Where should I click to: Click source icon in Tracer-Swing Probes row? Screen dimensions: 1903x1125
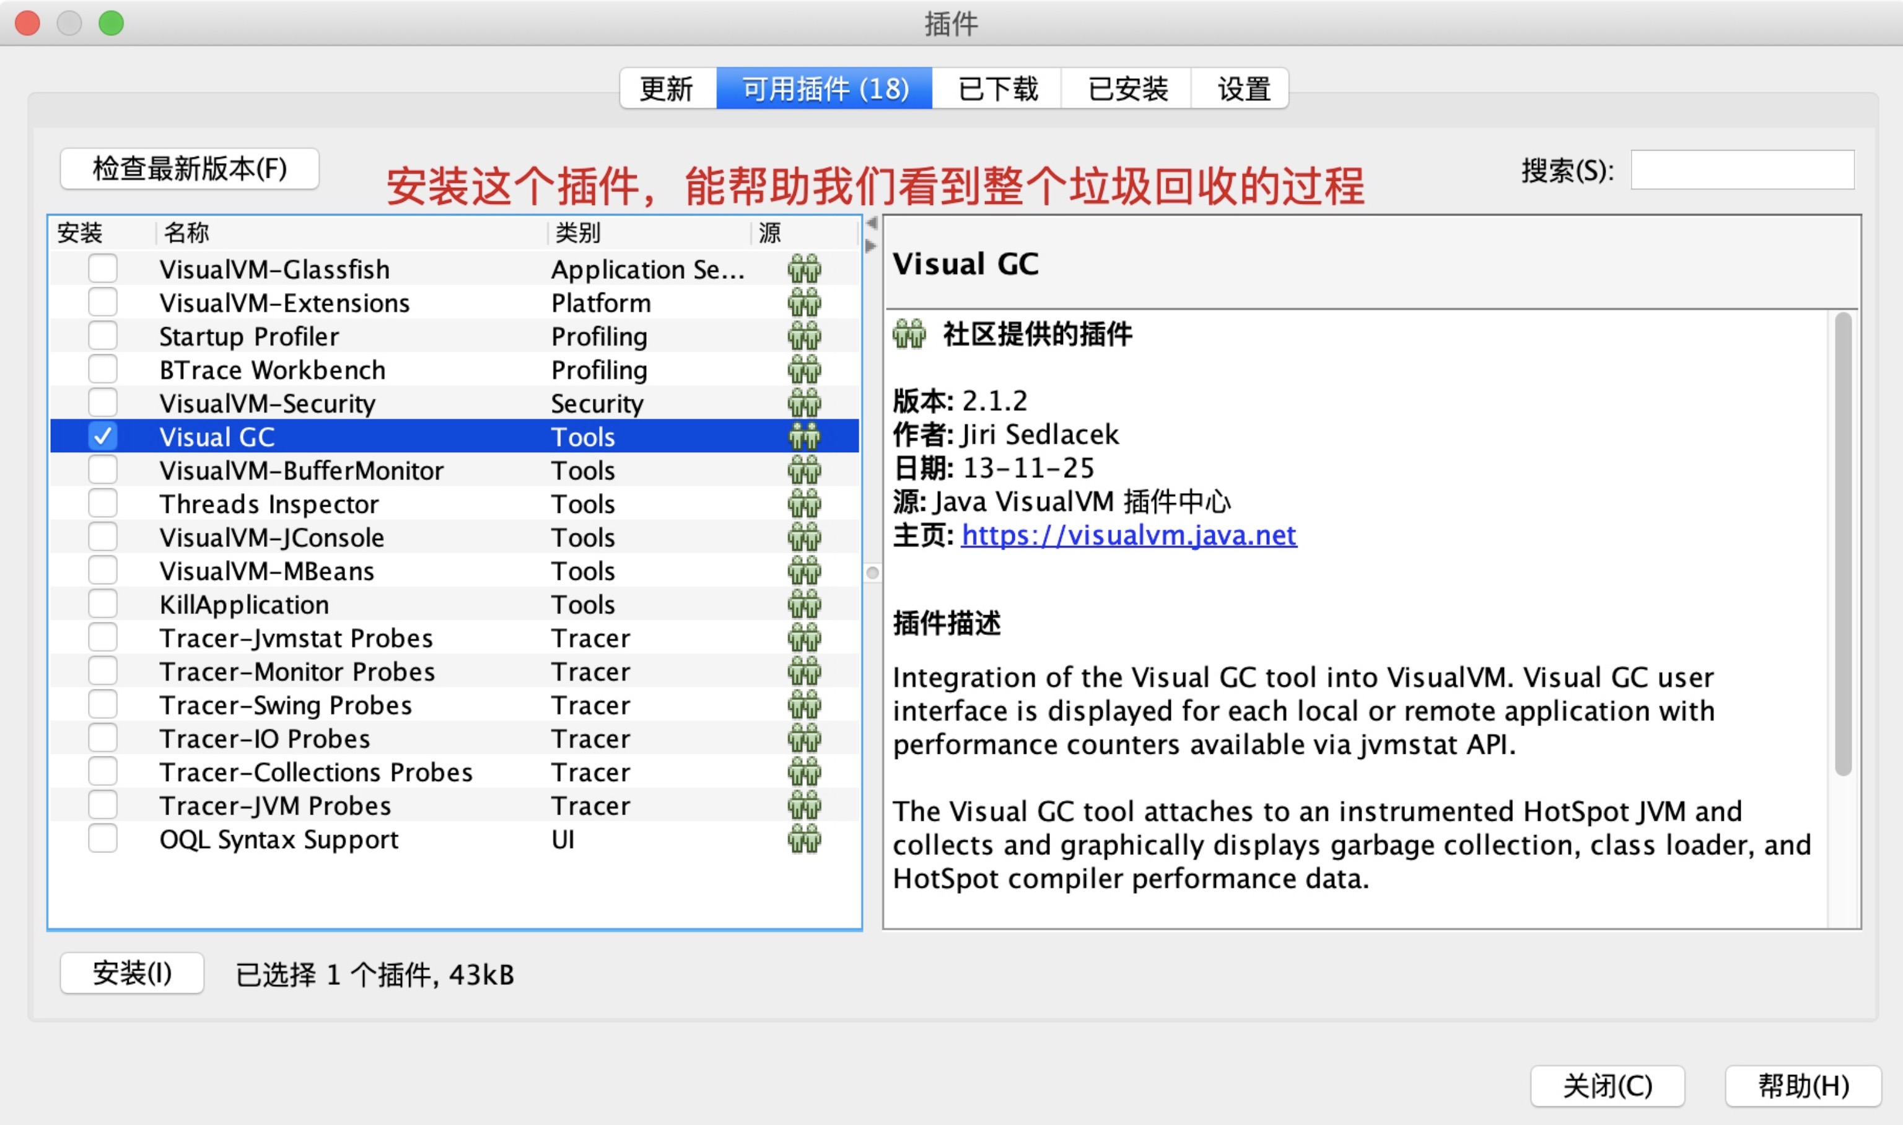804,704
